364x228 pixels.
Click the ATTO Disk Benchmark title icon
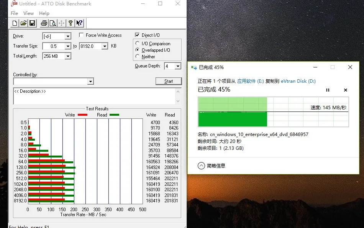(x=14, y=3)
